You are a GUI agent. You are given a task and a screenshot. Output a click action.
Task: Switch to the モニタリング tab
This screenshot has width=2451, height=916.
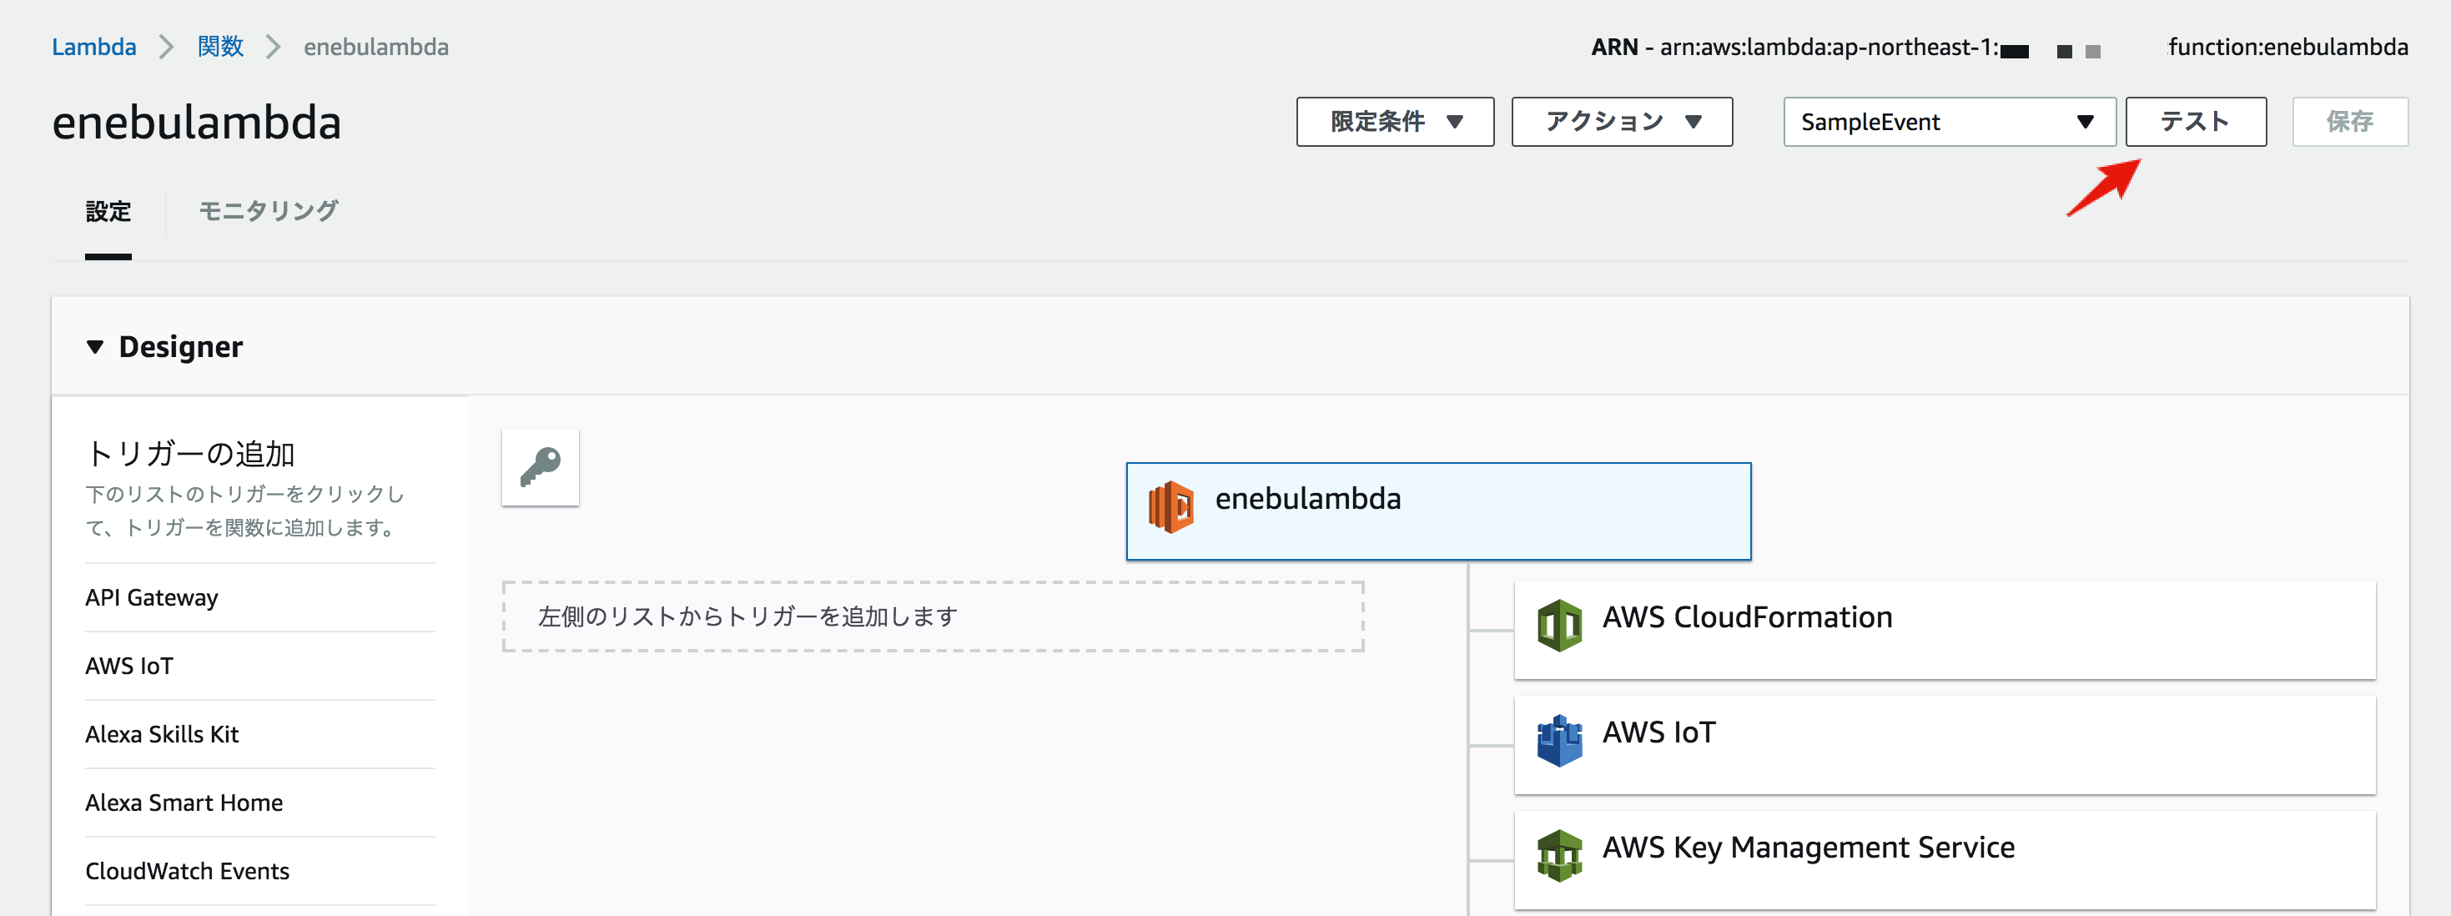coord(269,210)
